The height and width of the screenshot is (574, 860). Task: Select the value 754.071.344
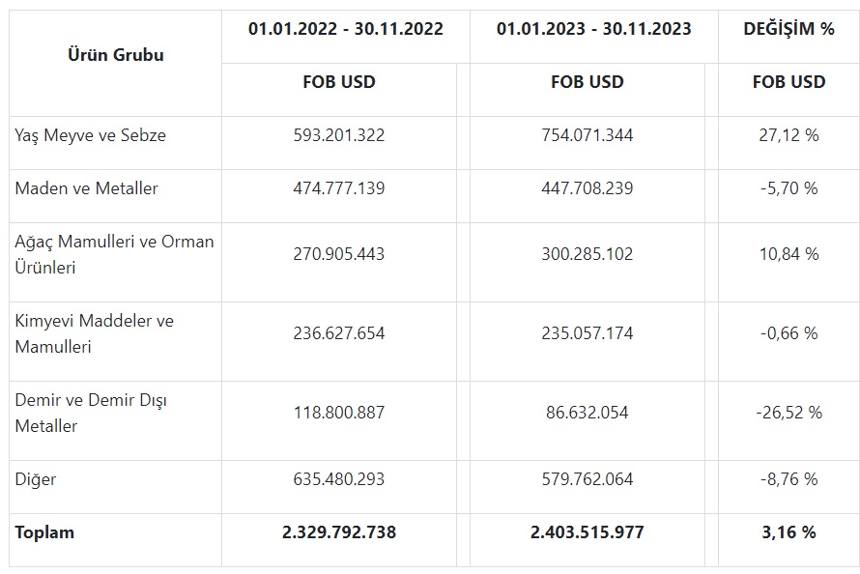point(587,135)
